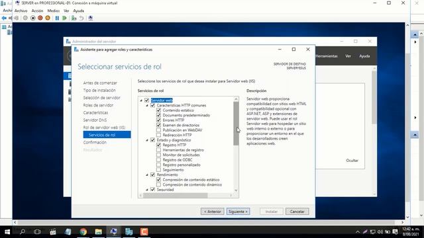
Task: Collapse Características HTTP comunes node
Action: point(147,106)
